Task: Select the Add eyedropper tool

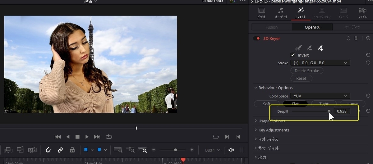Action: coord(320,48)
